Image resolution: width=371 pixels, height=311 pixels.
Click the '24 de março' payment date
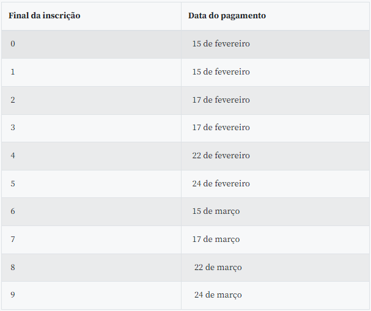(x=218, y=295)
